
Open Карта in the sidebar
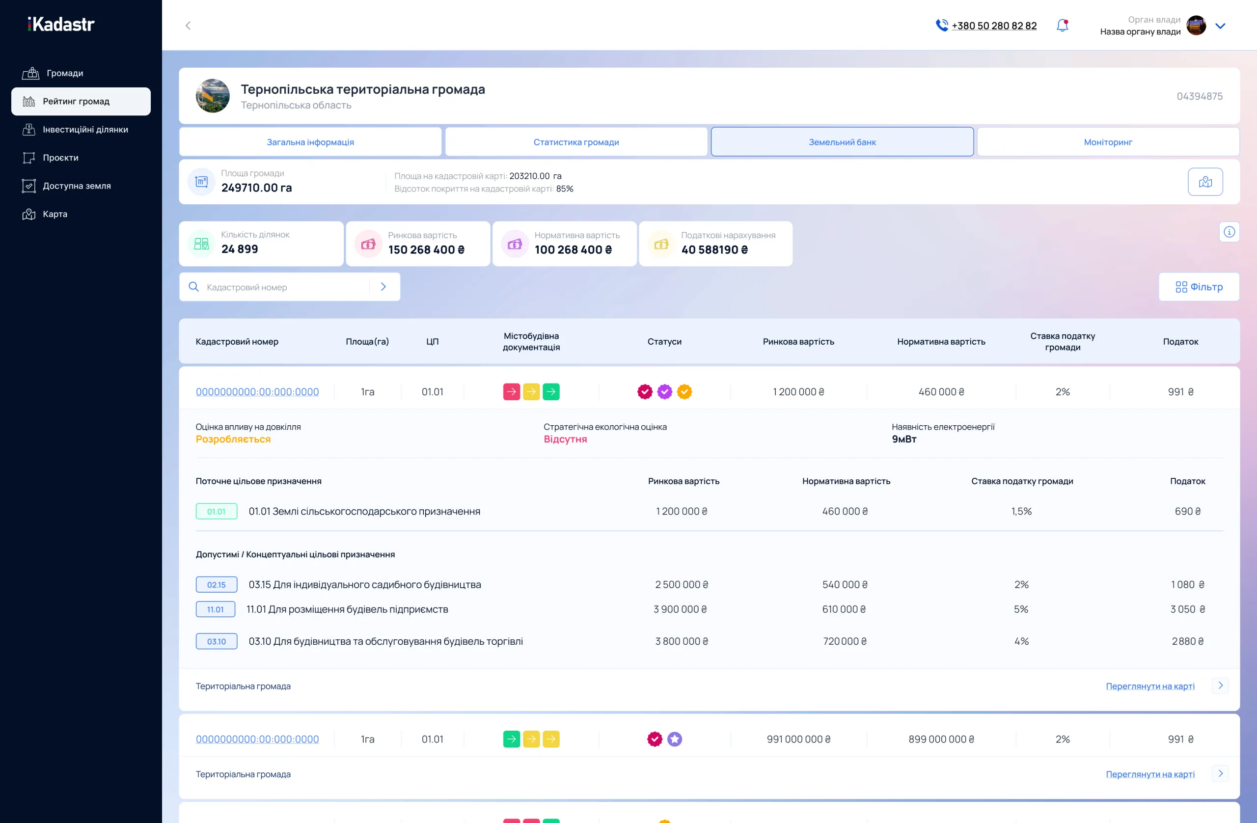pos(55,214)
